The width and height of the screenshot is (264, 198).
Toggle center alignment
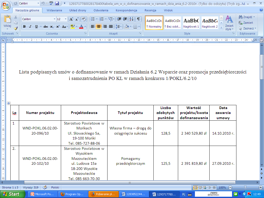99,27
